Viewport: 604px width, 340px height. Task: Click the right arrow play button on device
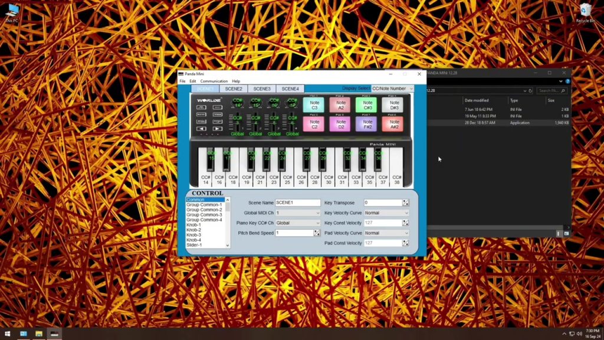click(x=218, y=129)
